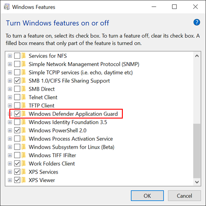This screenshot has width=206, height=206.
Task: Click the Windows Features title bar icon
Action: tap(7, 7)
